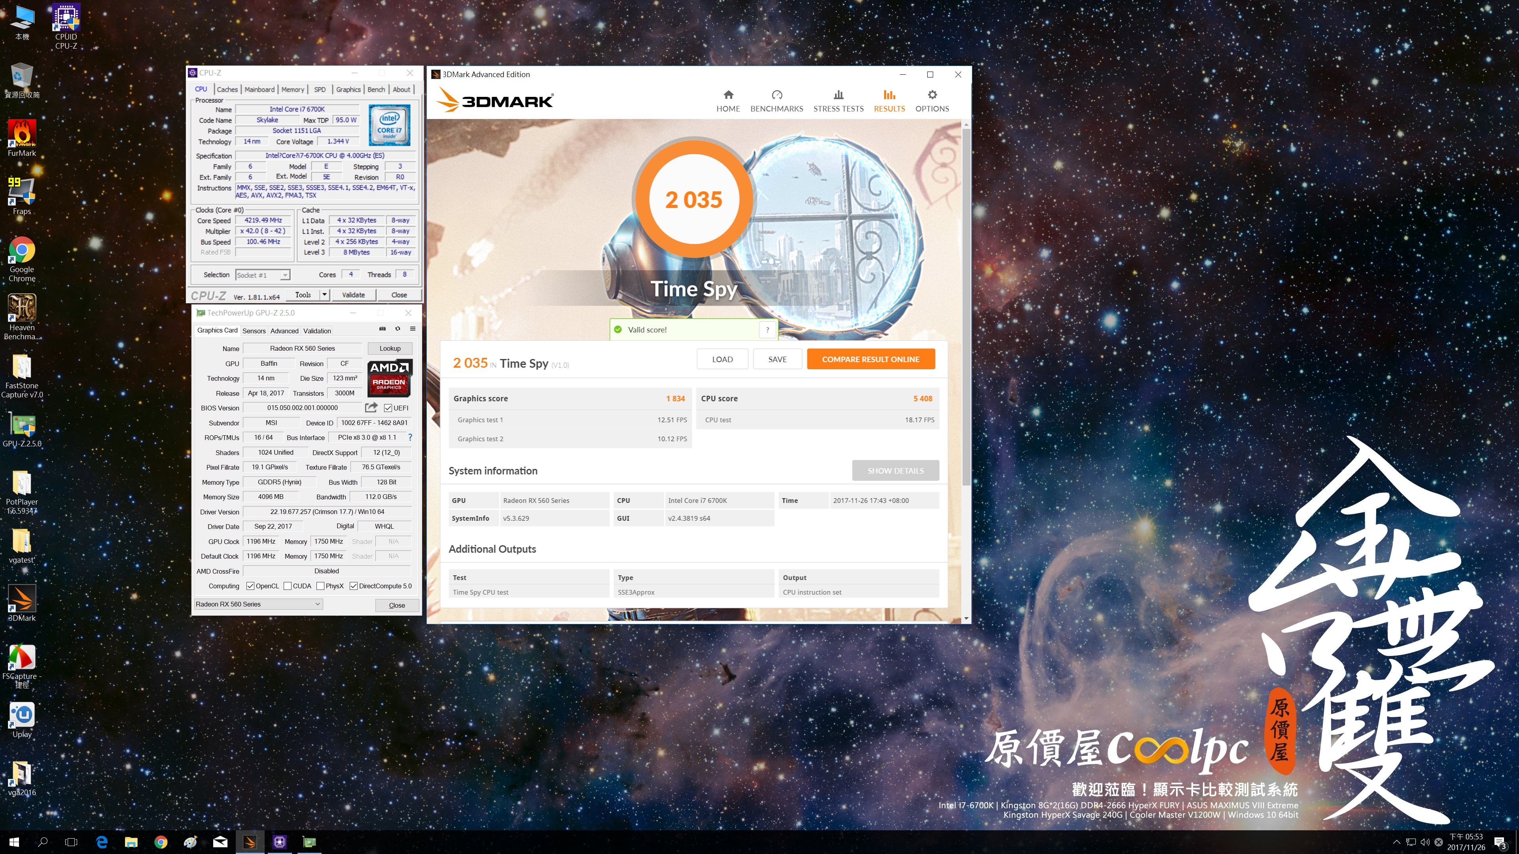Click GPU-Z screenshot camera icon
The width and height of the screenshot is (1519, 854).
pyautogui.click(x=382, y=329)
